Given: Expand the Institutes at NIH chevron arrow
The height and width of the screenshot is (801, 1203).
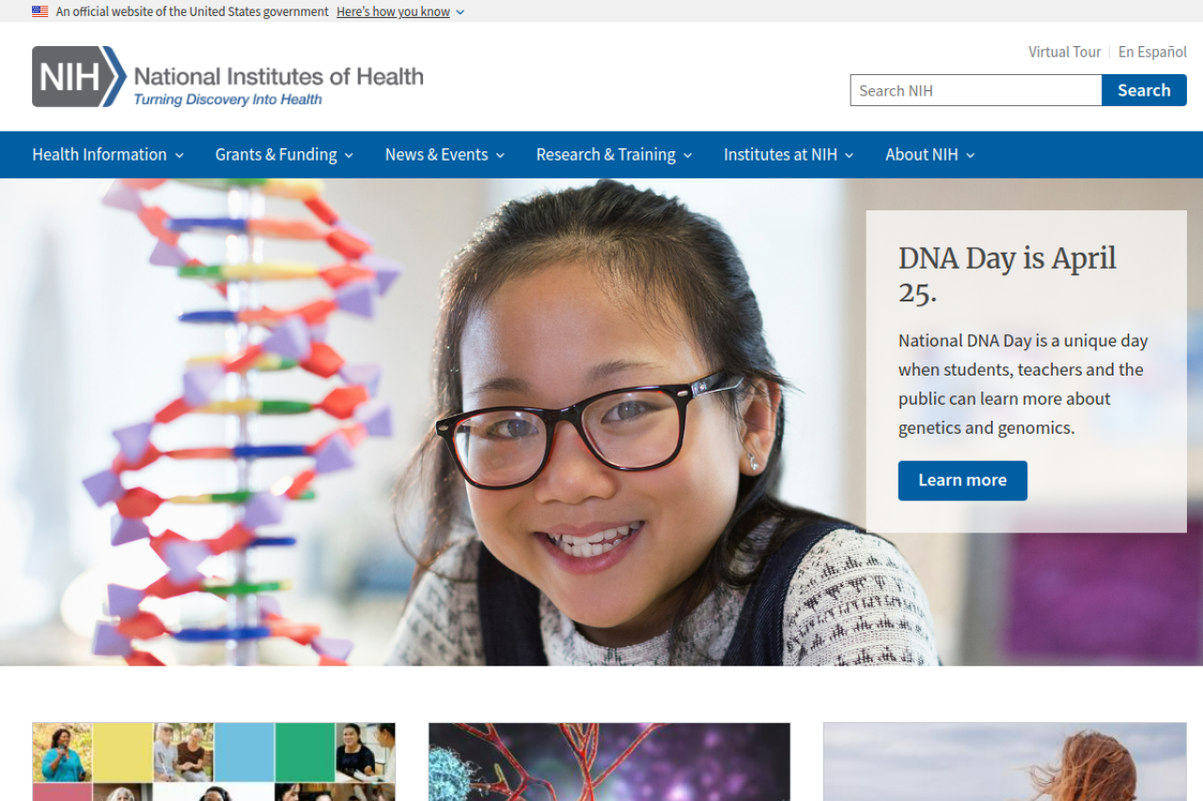Looking at the screenshot, I should (849, 155).
